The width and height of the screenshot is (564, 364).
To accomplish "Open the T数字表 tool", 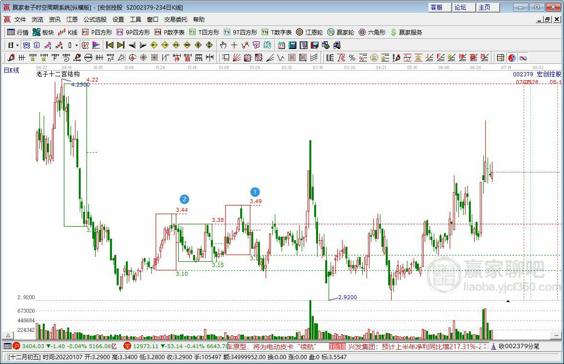I will 277,32.
